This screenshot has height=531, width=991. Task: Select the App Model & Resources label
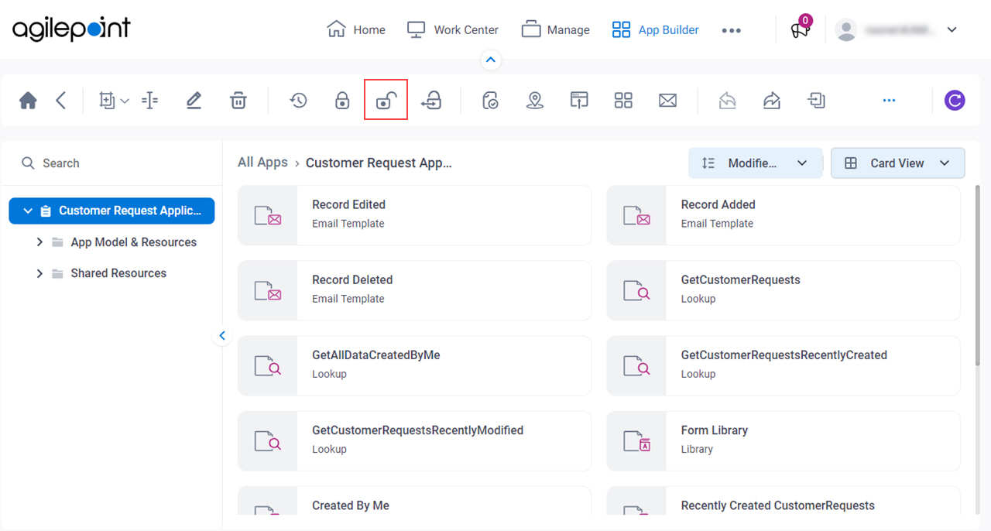pyautogui.click(x=133, y=242)
